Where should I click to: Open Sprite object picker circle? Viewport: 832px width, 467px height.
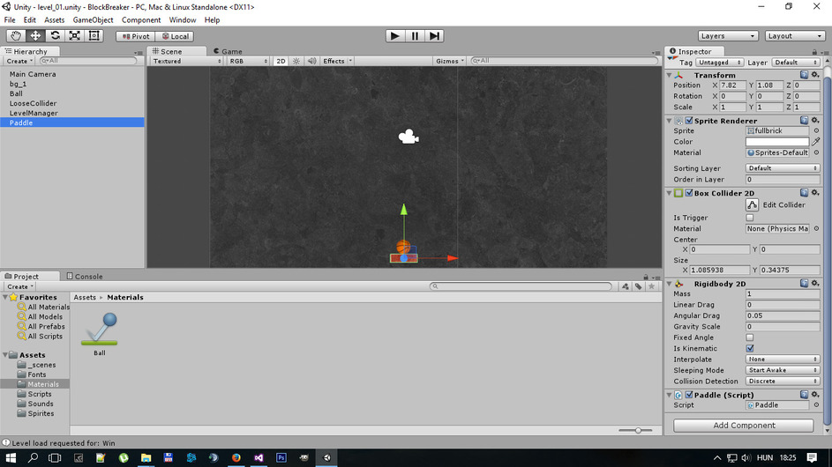coord(816,130)
